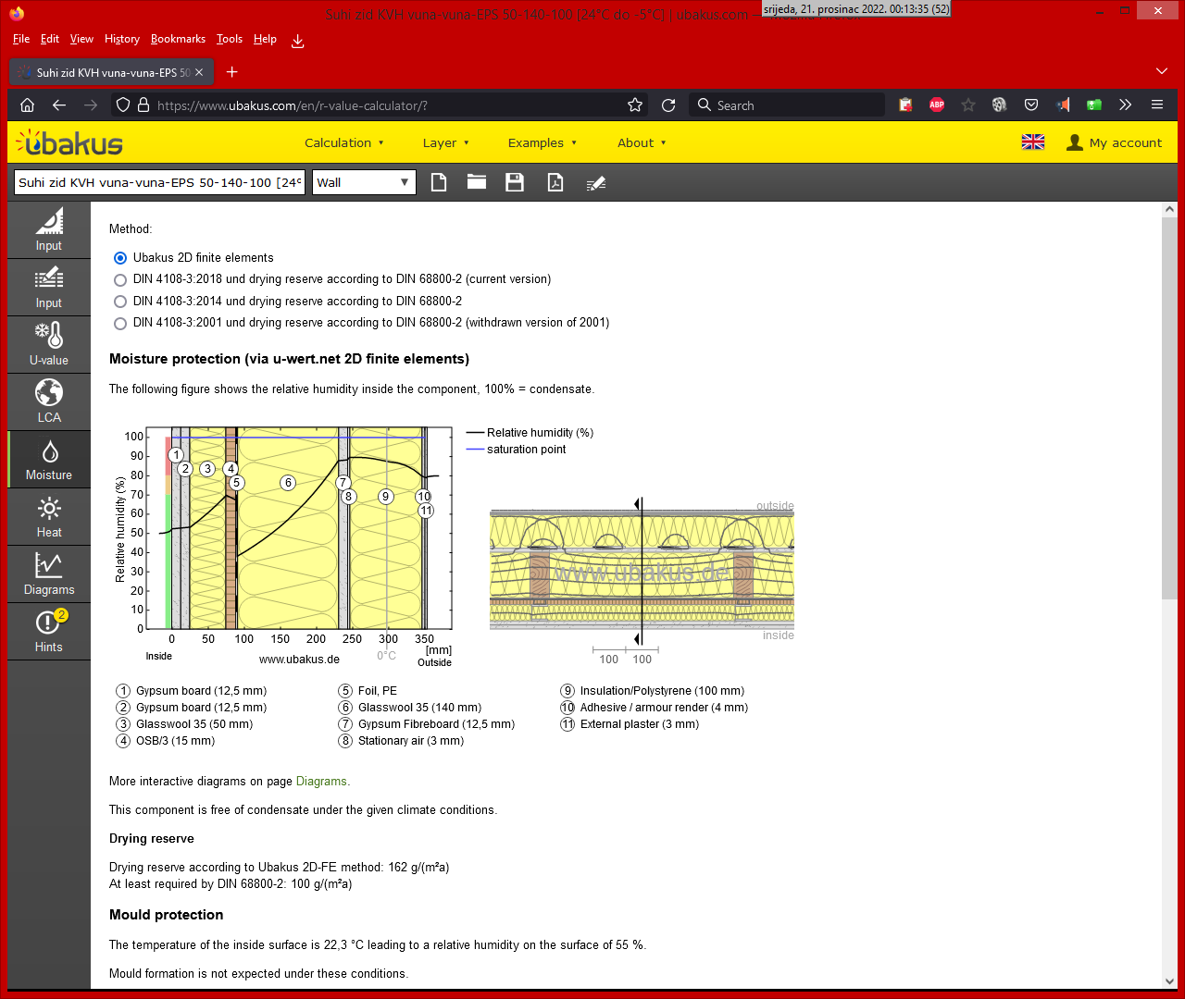This screenshot has width=1185, height=999.
Task: Open the Help menu
Action: pyautogui.click(x=265, y=39)
